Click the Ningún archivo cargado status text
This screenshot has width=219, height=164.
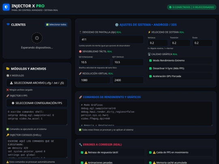click(x=21, y=90)
